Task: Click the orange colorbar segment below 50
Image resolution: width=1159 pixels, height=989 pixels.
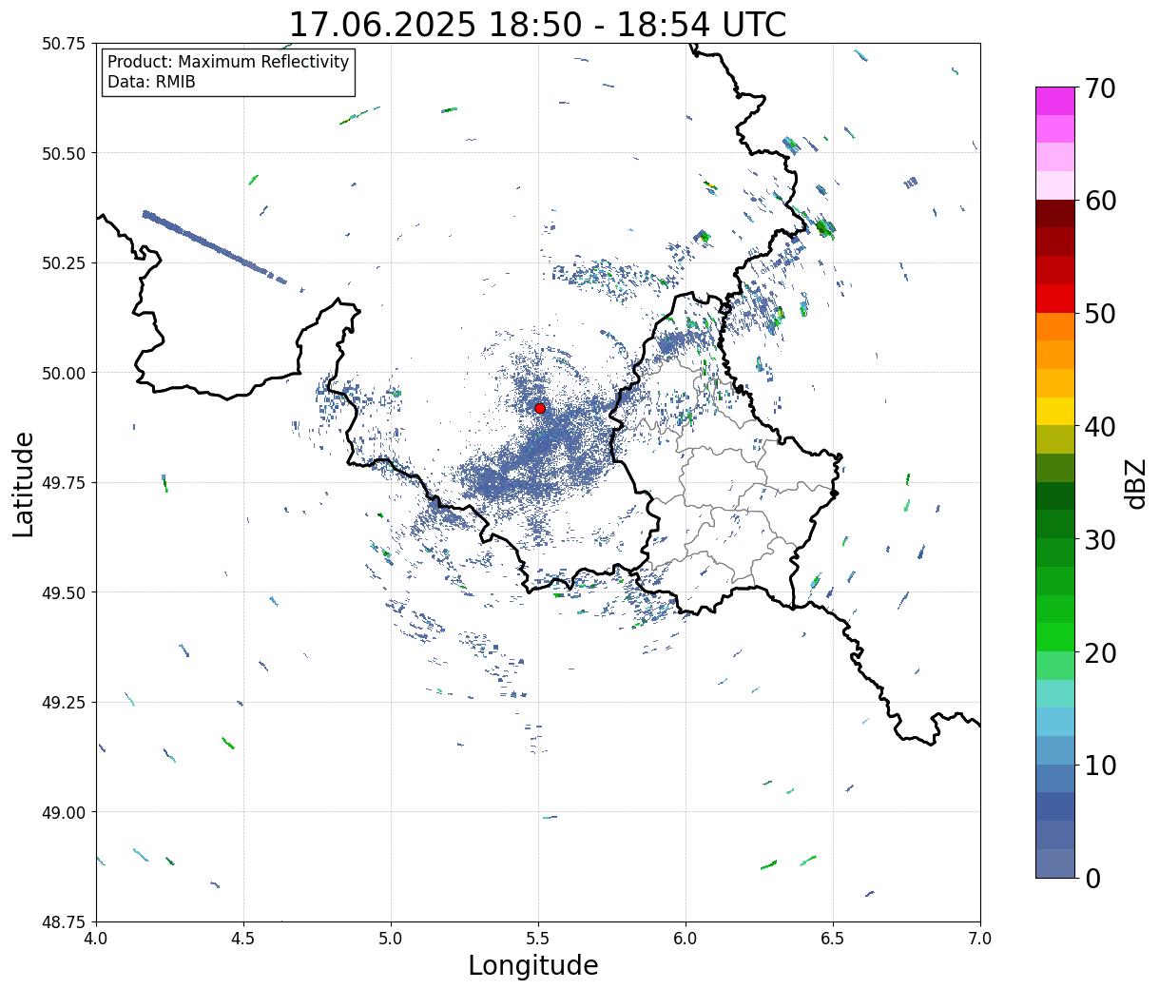Action: 1054,326
